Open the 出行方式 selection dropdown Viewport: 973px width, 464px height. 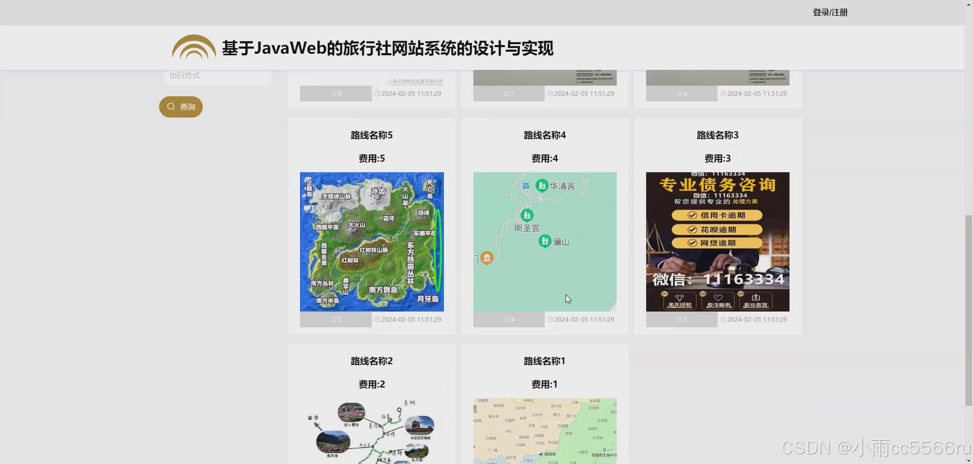(x=218, y=75)
